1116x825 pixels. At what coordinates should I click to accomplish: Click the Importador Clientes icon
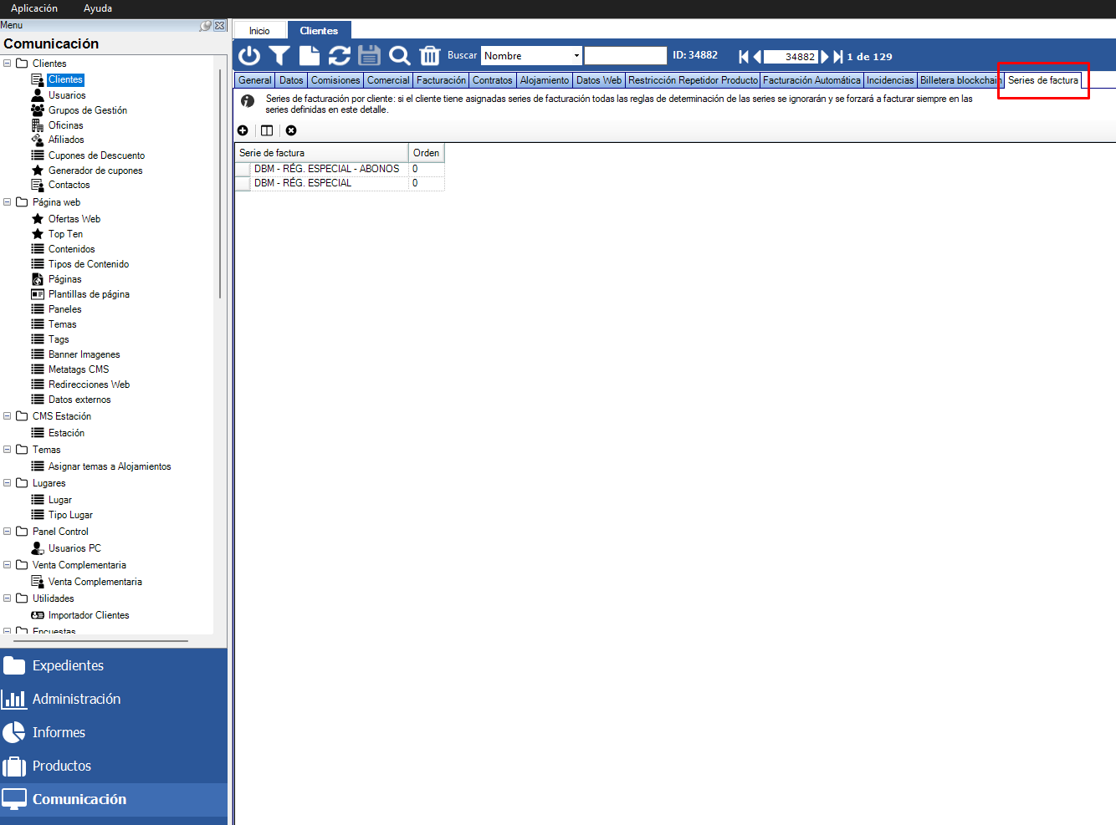coord(38,615)
